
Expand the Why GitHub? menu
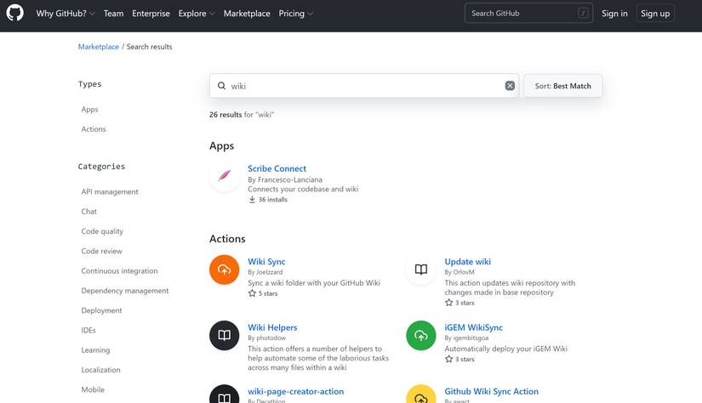coord(66,14)
